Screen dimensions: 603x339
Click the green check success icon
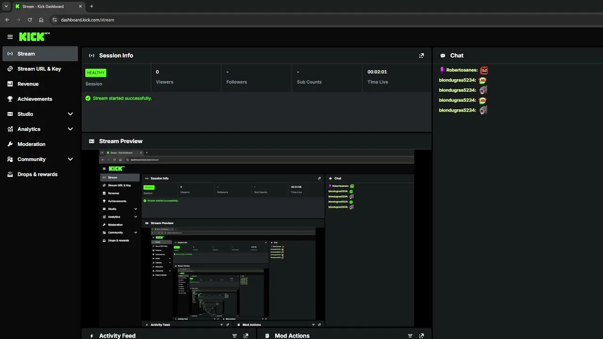pyautogui.click(x=88, y=98)
